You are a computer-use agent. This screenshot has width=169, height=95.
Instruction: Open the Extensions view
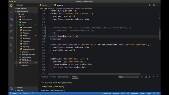(x=11, y=31)
